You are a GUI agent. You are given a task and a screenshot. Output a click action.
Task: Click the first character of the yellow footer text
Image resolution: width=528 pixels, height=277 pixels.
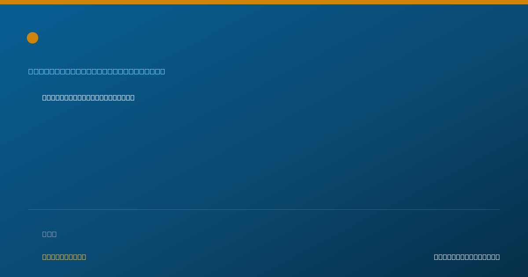coord(44,257)
